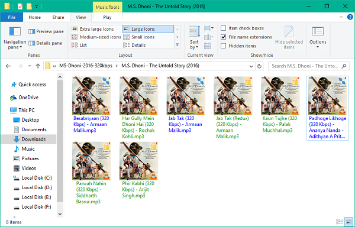Expand the address bar history dropdown
The image size is (355, 227).
251,66
